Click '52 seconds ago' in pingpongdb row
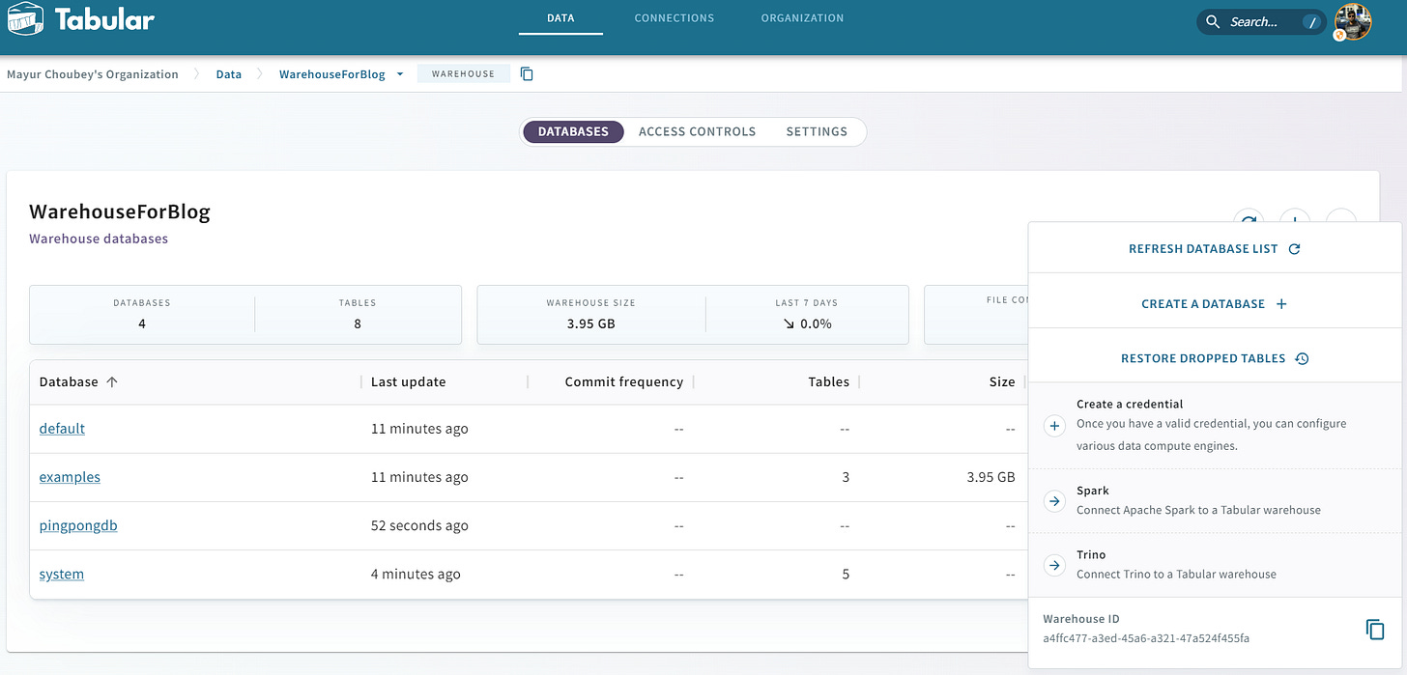This screenshot has width=1407, height=675. click(x=419, y=525)
